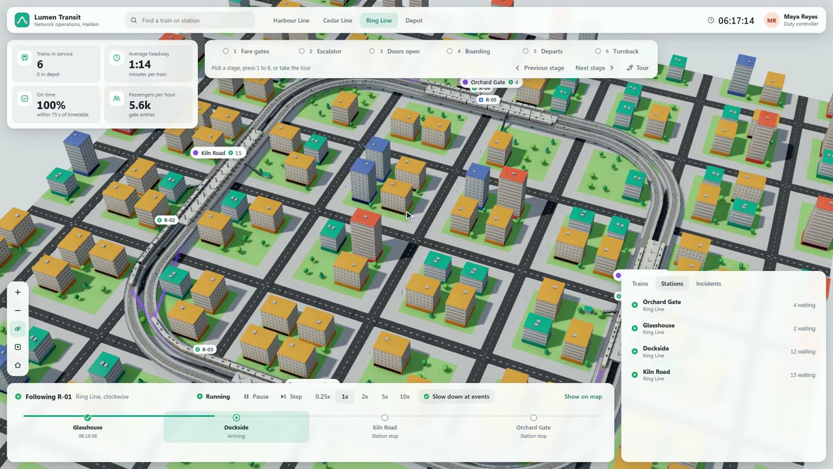Start the Tour
Viewport: 833px width, 469px height.
click(x=638, y=68)
